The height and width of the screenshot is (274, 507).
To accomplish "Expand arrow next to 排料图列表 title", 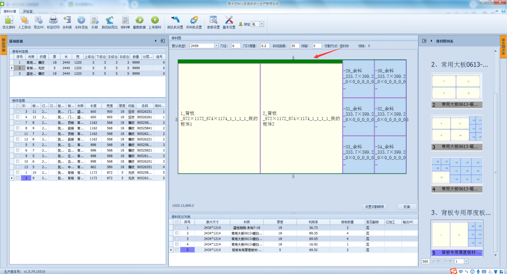I will pos(432,41).
